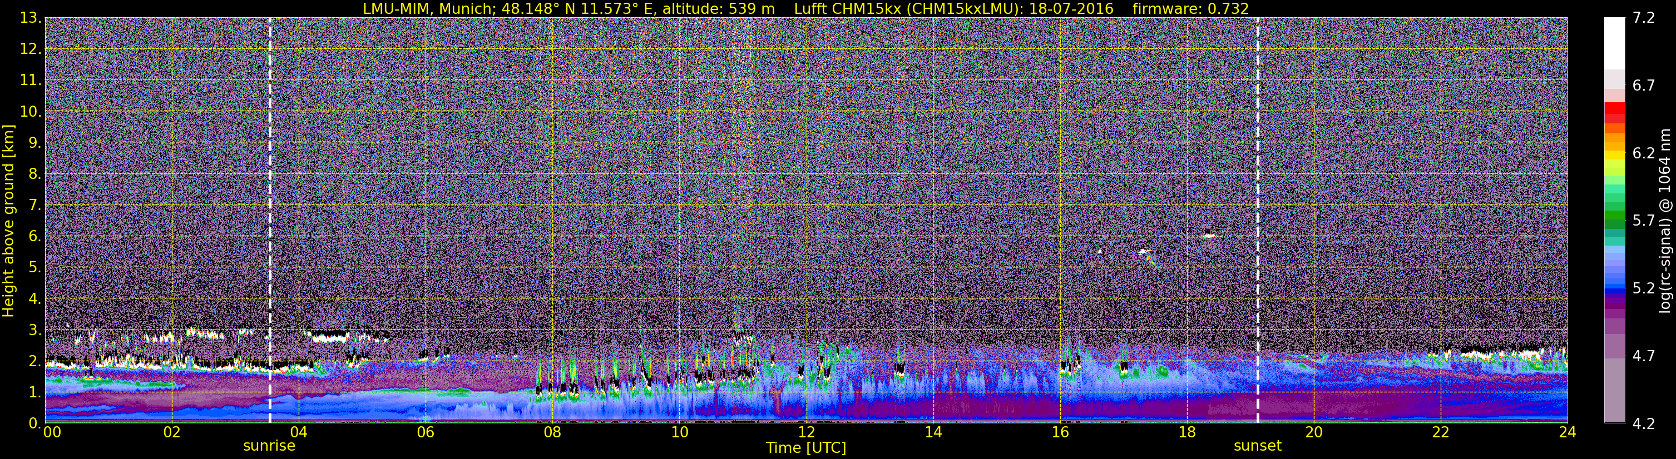
Task: Click the isolated white cloud echo near 6 km
Action: [x=1209, y=236]
